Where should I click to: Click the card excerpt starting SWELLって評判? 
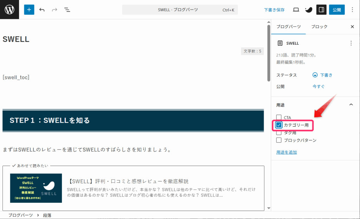tap(161, 192)
